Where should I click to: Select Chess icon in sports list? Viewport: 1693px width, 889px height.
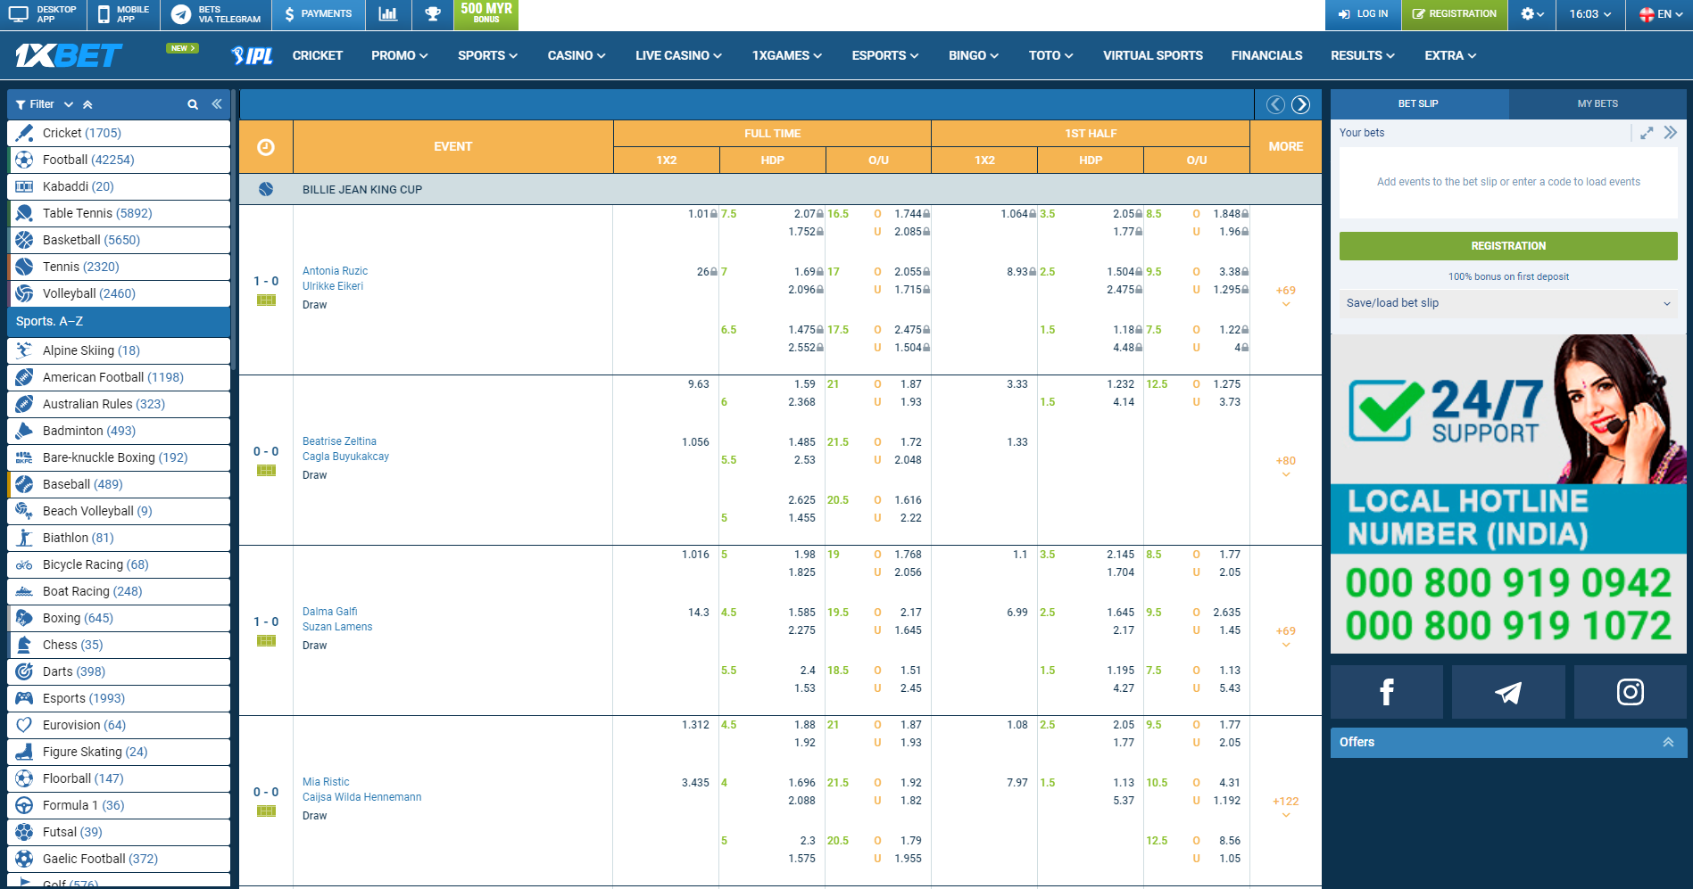24,645
